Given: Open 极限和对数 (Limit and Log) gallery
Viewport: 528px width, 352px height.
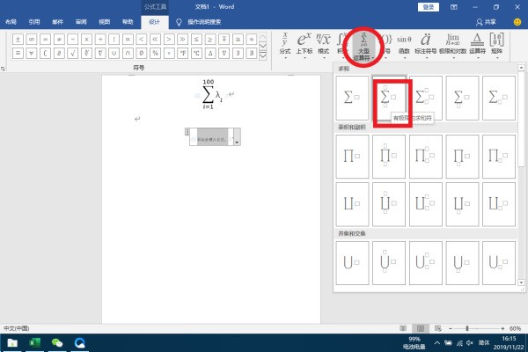Looking at the screenshot, I should pyautogui.click(x=452, y=44).
